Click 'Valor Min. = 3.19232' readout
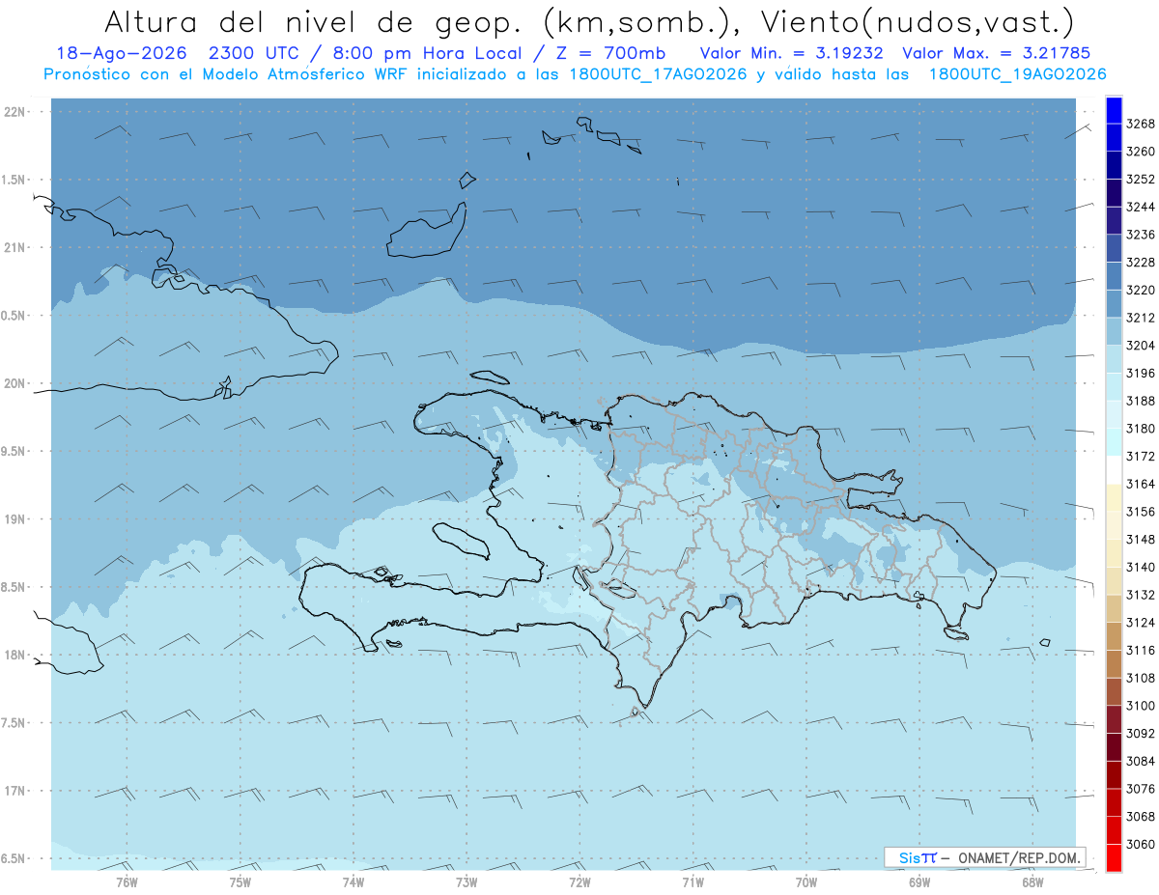 tap(792, 53)
